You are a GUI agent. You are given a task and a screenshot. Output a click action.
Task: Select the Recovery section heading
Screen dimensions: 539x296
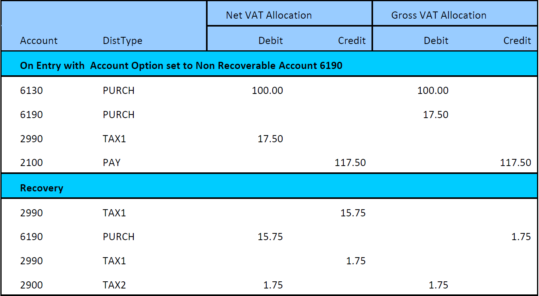(x=42, y=188)
